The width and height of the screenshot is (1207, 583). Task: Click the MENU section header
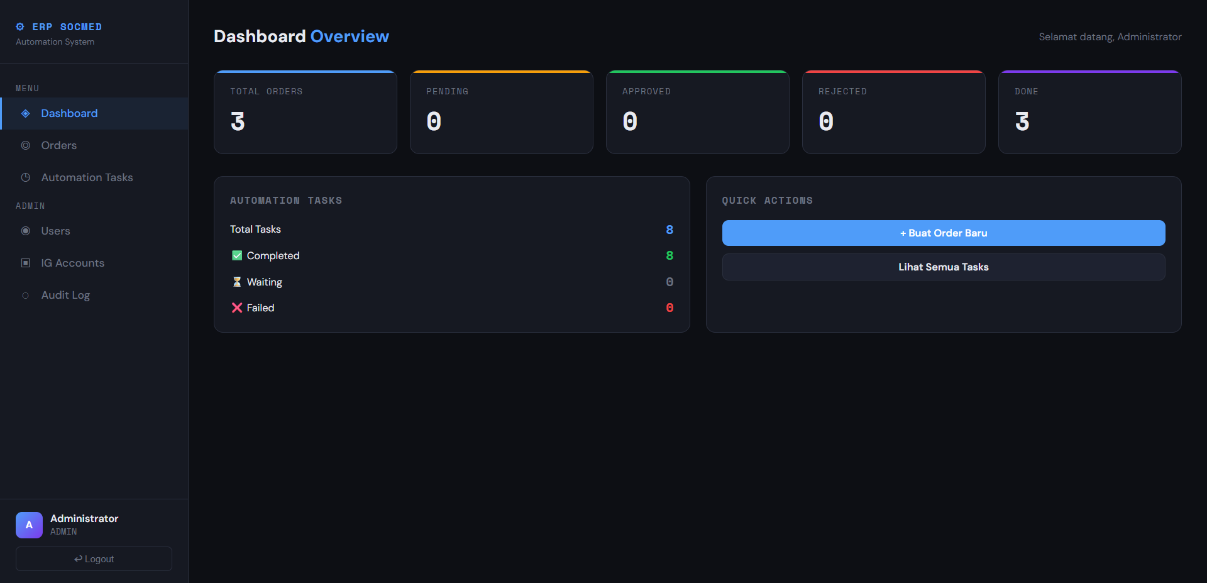[x=27, y=88]
